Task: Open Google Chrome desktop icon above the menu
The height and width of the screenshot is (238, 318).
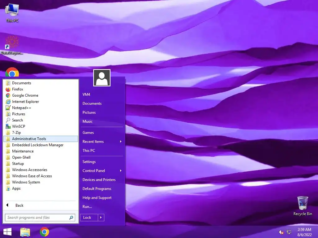Action: 12,72
